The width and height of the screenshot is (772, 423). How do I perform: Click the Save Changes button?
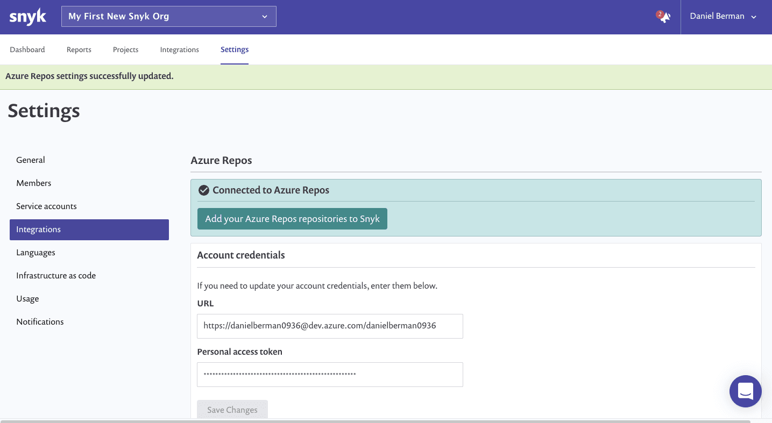pos(232,410)
